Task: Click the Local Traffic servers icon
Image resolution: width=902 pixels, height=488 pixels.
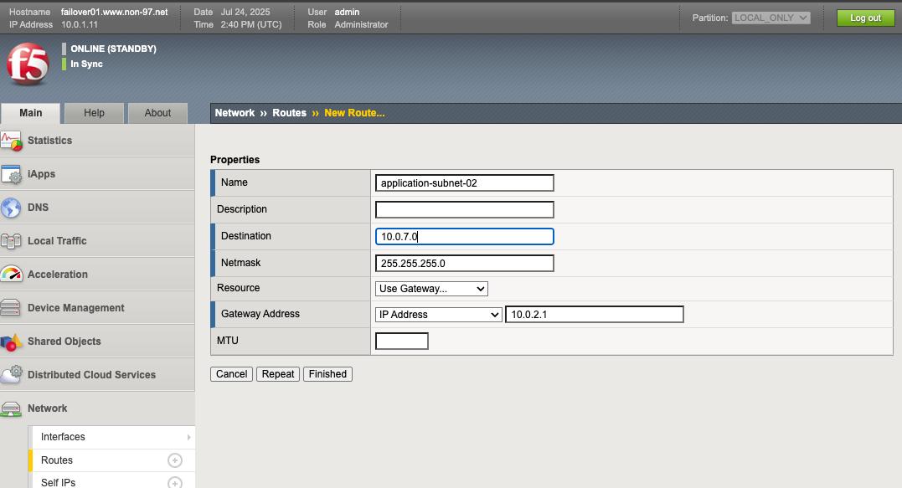Action: (x=11, y=241)
